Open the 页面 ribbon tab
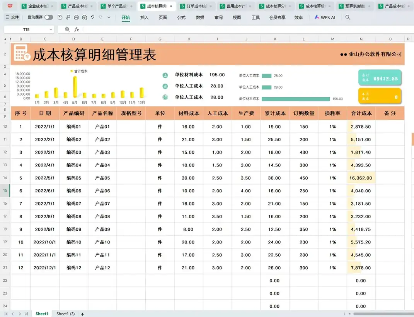414x317 pixels. point(163,17)
